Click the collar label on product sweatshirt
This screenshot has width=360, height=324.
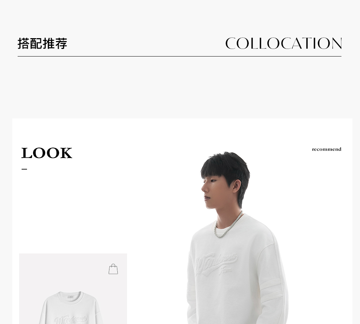click(71, 297)
